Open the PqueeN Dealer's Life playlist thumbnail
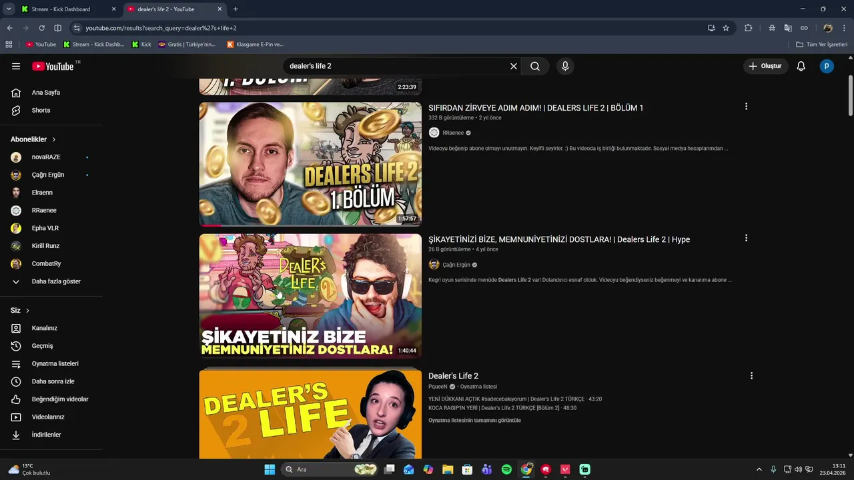Image resolution: width=854 pixels, height=480 pixels. click(x=310, y=414)
